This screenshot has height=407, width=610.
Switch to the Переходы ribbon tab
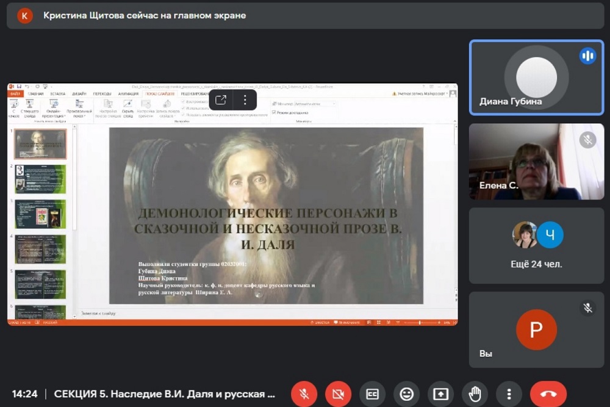(102, 94)
